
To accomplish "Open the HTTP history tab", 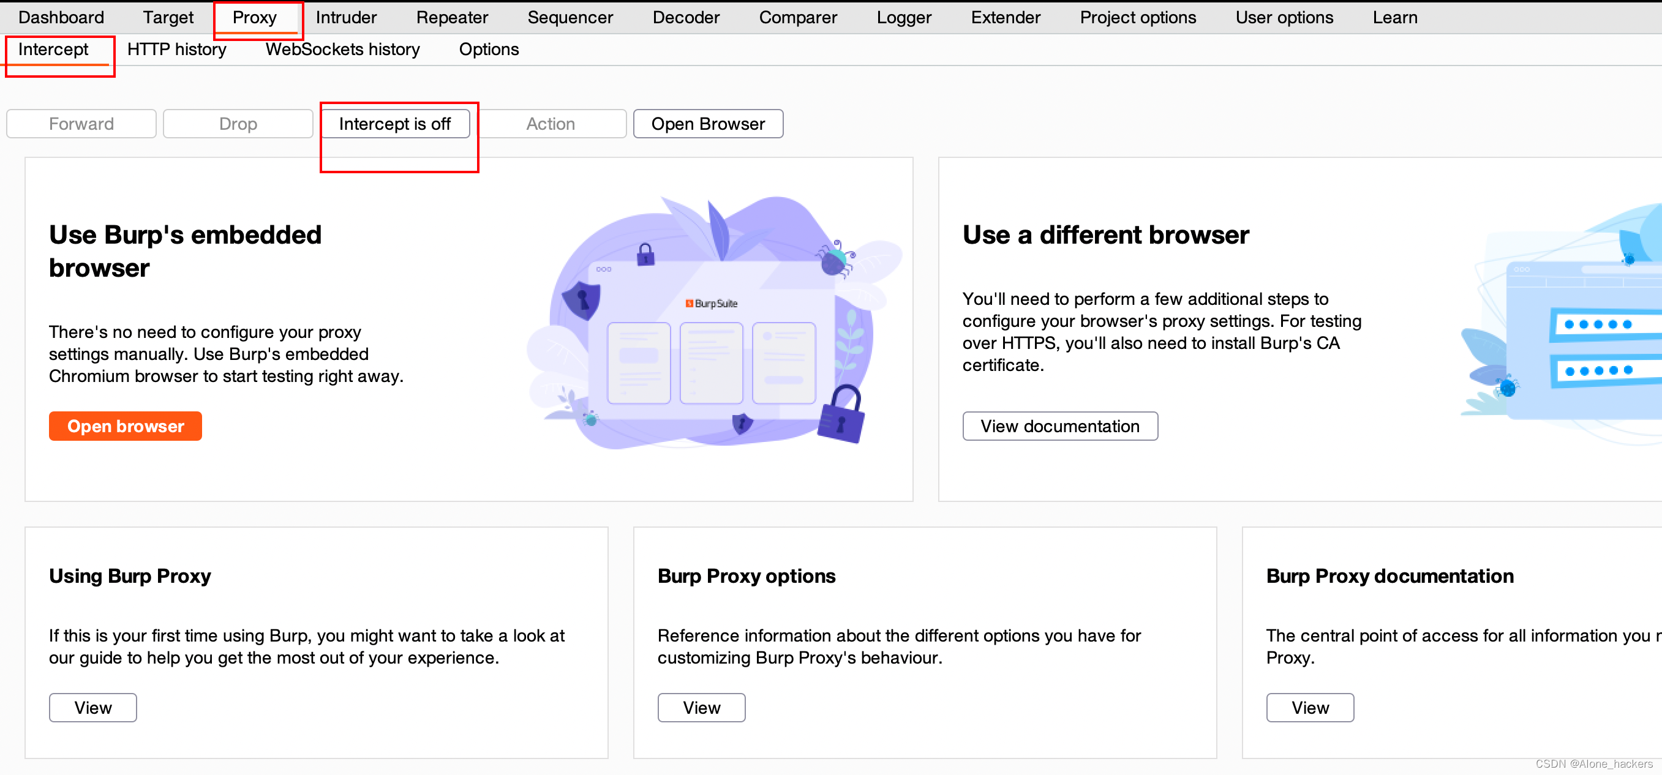I will point(176,49).
